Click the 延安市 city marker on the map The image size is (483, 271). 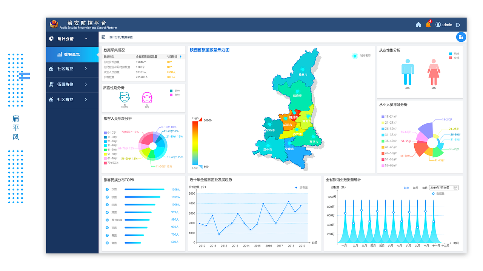click(x=297, y=91)
